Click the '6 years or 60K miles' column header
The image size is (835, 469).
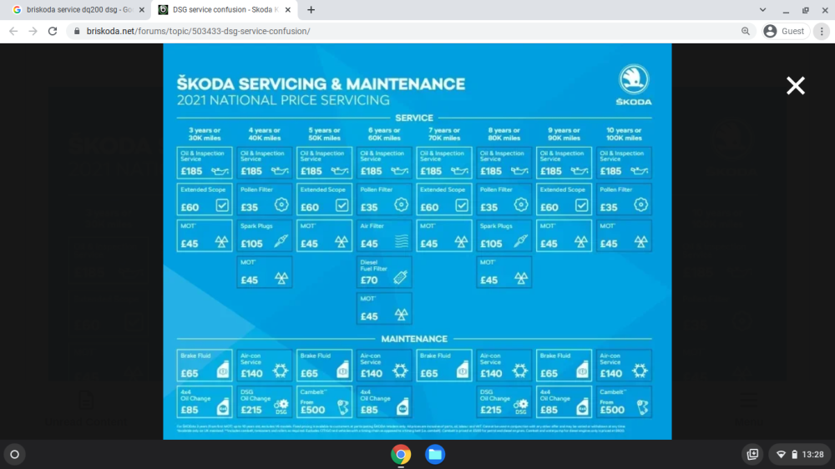click(x=384, y=134)
